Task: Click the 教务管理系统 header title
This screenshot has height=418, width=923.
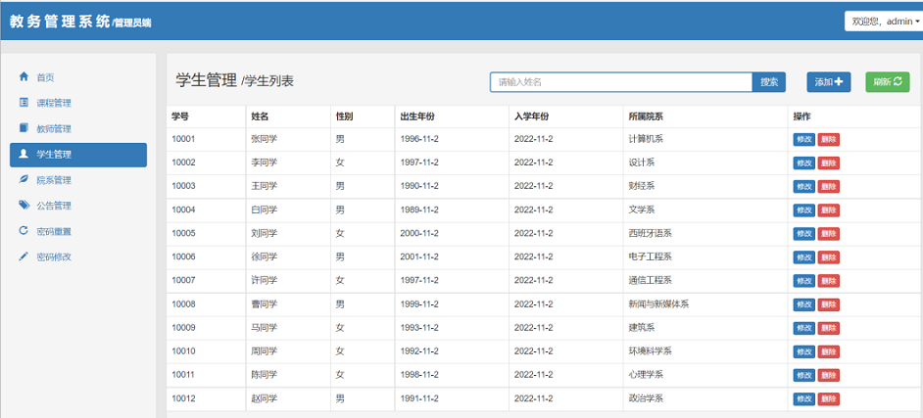Action: [60, 22]
